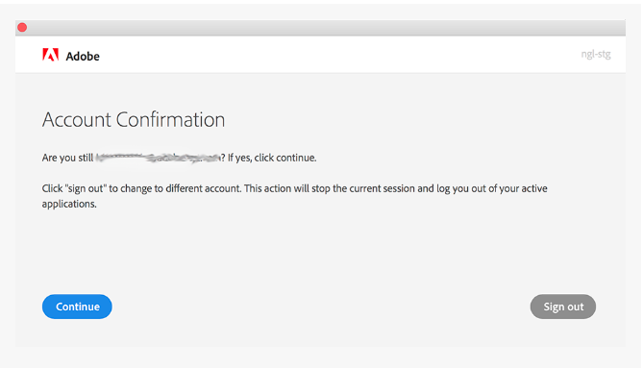Screen dimensions: 643x368
Task: Click the gray window title bar
Action: (321, 28)
